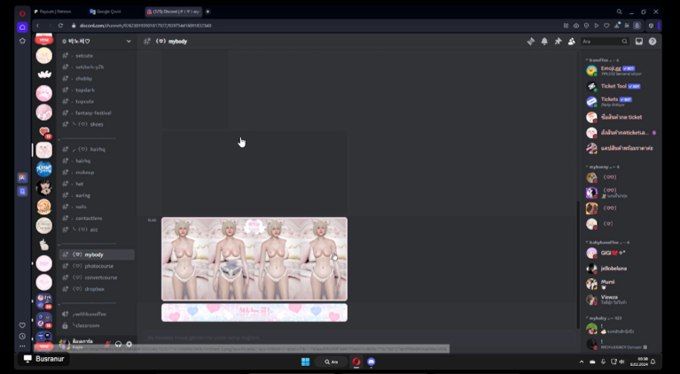The height and width of the screenshot is (374, 680).
Task: Open the shoes channel
Action: pos(97,124)
